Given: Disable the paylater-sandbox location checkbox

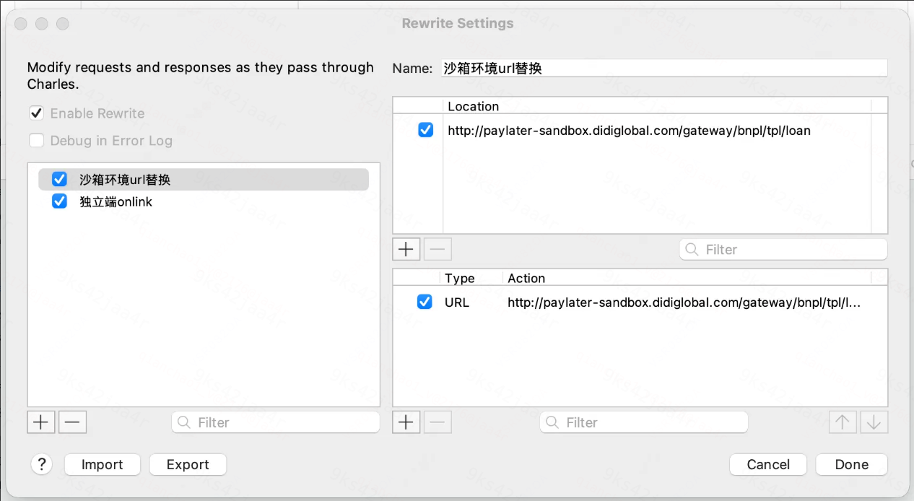Looking at the screenshot, I should (426, 131).
